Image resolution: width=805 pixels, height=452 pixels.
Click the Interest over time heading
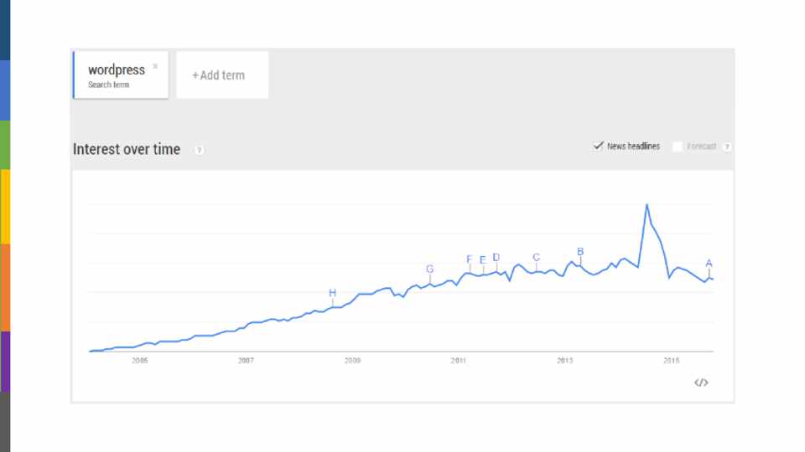(x=127, y=150)
